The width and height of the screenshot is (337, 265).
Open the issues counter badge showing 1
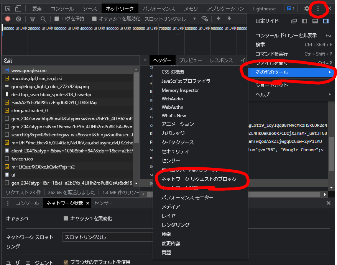(291, 8)
